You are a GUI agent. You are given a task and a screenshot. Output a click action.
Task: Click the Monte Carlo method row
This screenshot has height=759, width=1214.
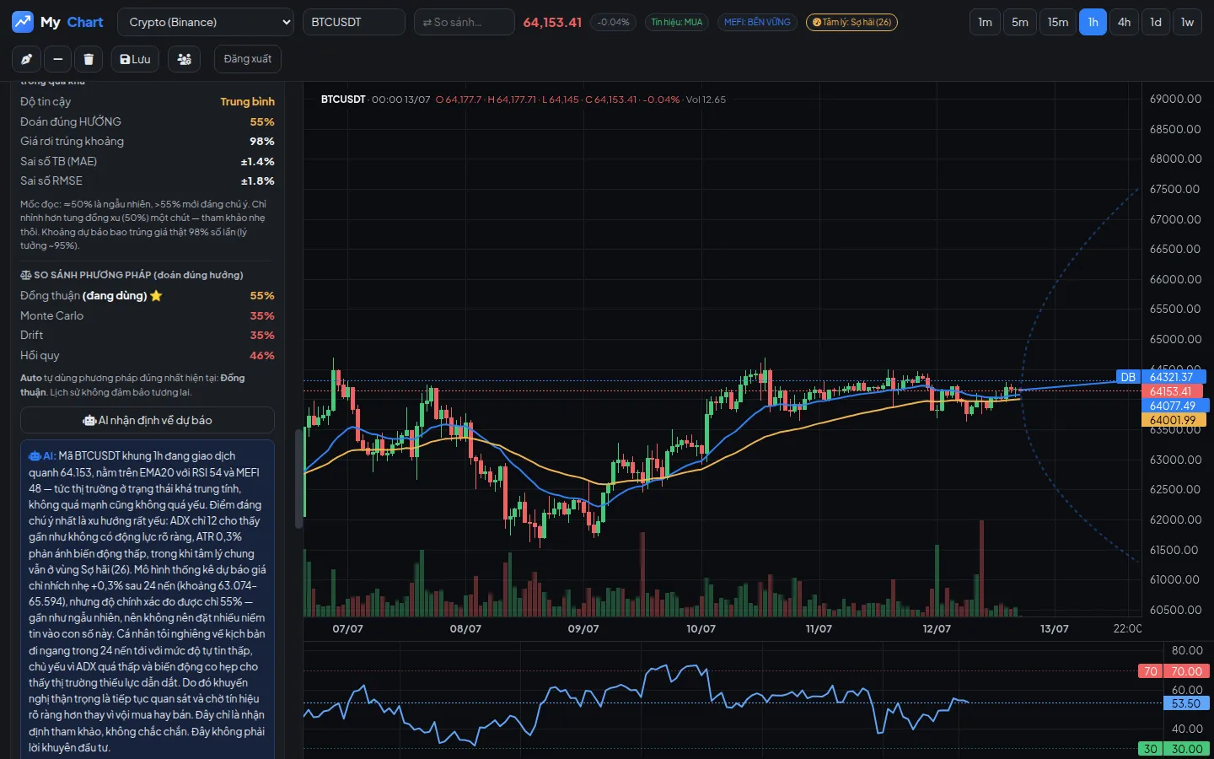click(x=148, y=315)
